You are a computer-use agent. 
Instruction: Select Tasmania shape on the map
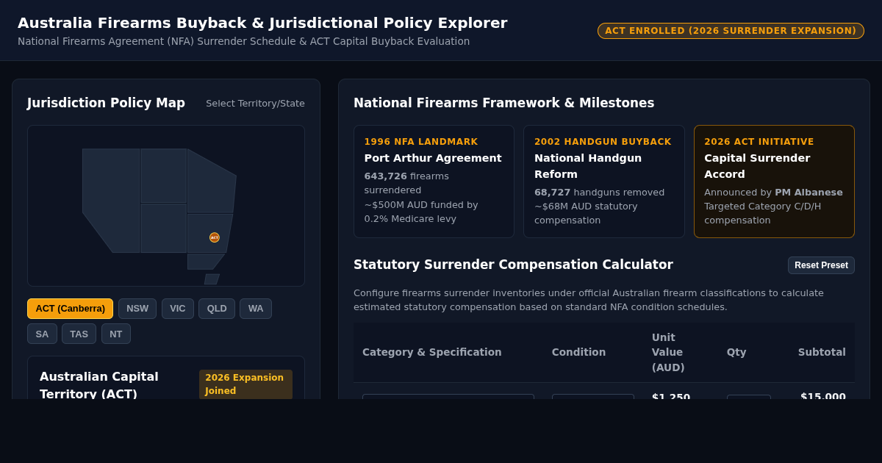pos(212,279)
